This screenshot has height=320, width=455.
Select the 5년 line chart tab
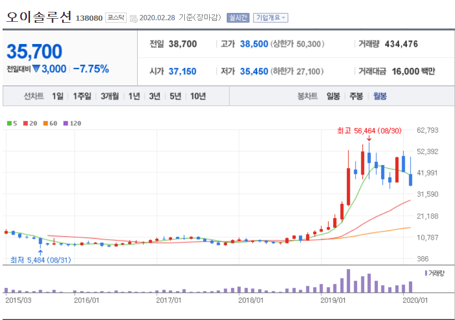175,96
